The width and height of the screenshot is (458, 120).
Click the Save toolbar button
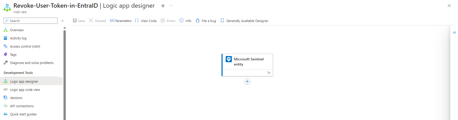point(79,21)
